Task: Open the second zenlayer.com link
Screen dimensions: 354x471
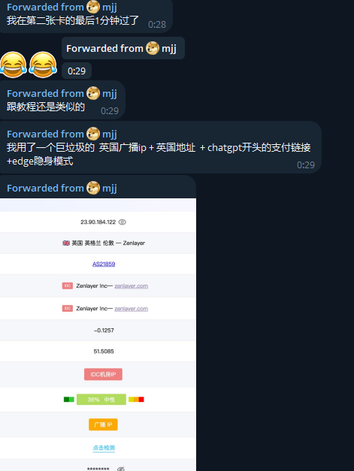Action: click(x=132, y=309)
